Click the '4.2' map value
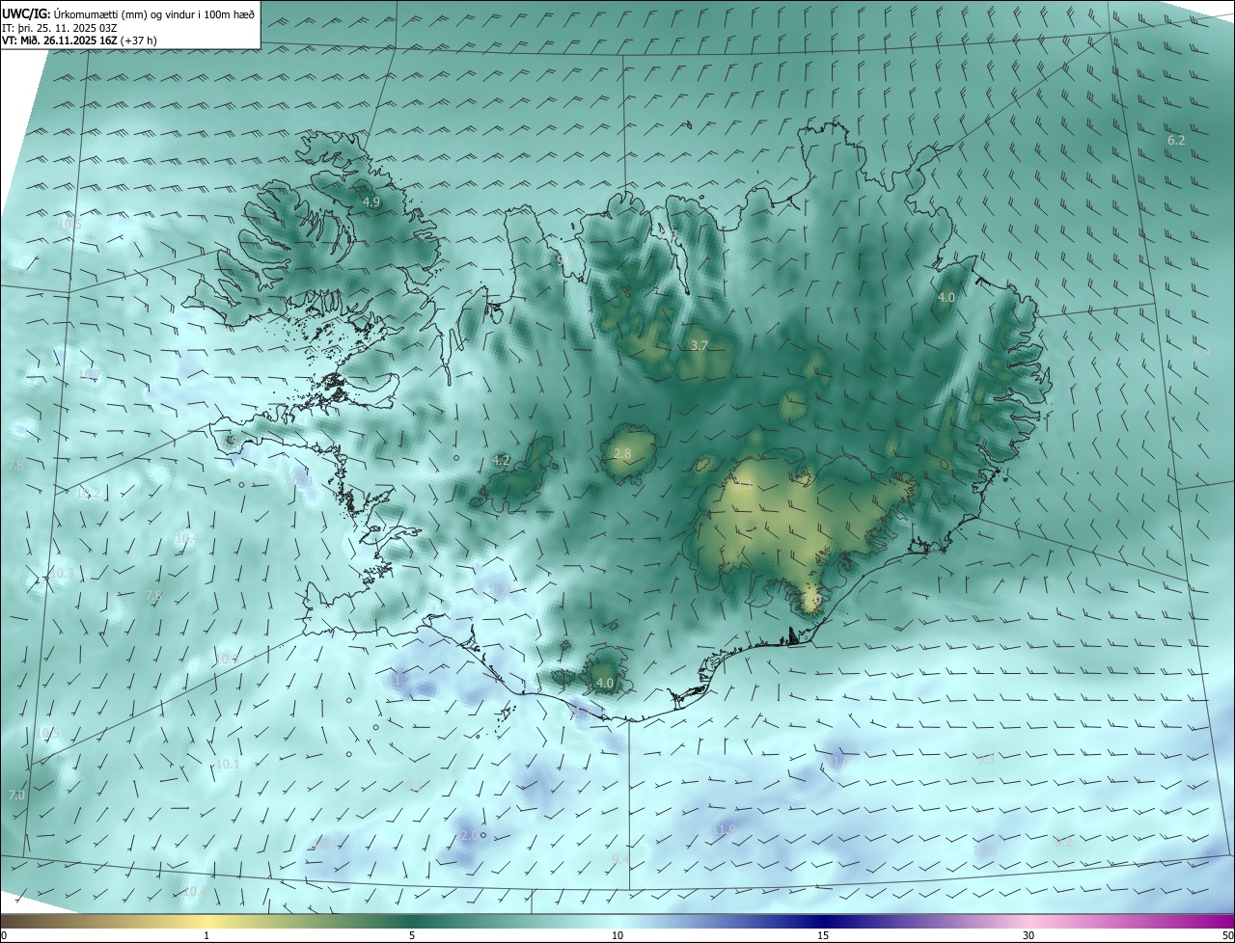 click(501, 461)
